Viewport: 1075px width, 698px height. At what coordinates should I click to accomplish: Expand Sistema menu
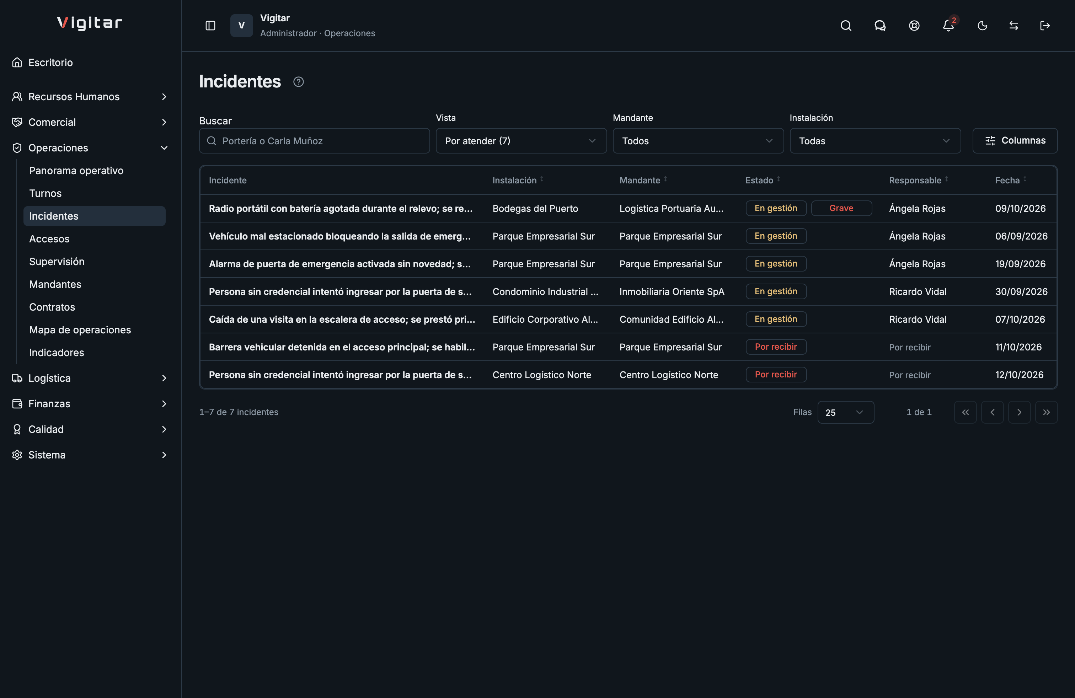(x=90, y=455)
